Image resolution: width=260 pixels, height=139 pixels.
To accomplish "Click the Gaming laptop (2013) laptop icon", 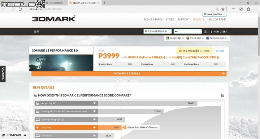I will (x=38, y=120).
